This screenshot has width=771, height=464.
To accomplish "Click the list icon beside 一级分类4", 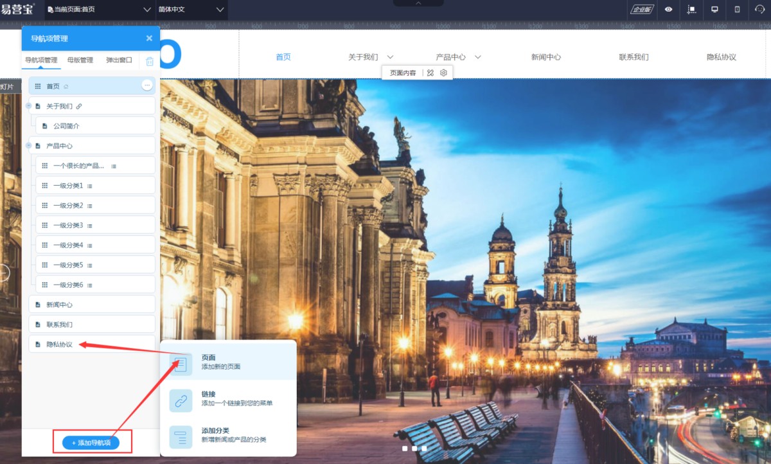I will (x=90, y=245).
